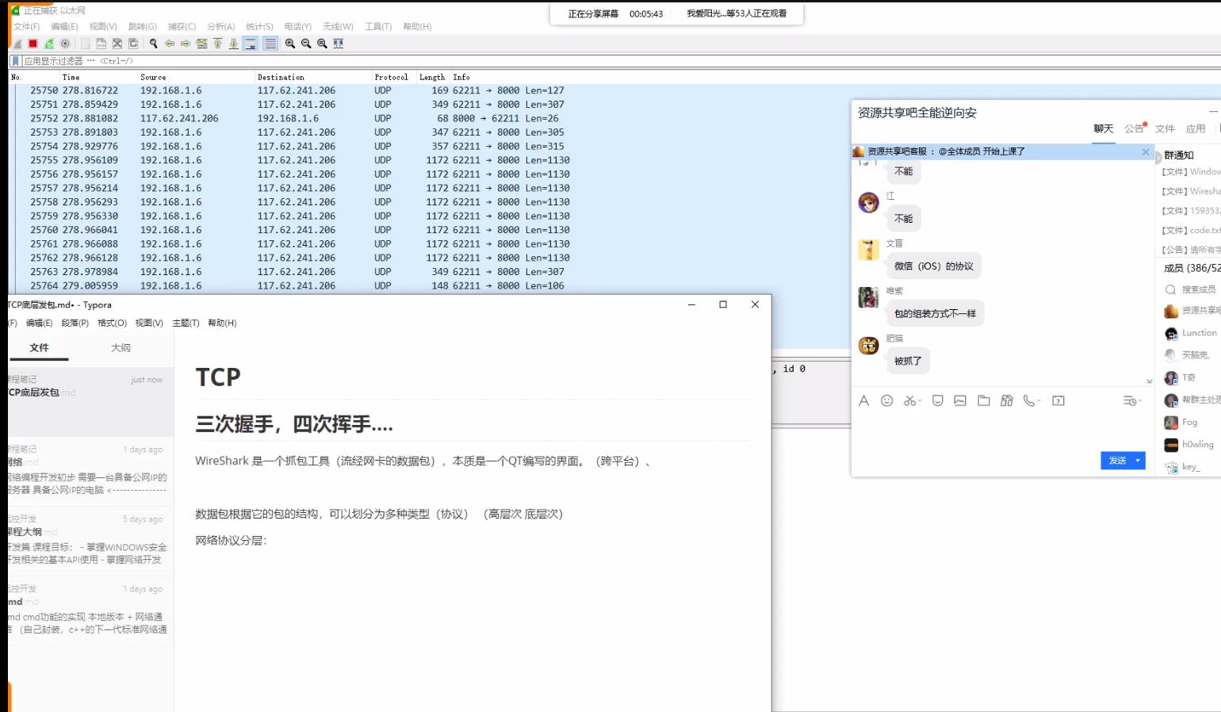
Task: Open Wireshark 跳转(G) menu
Action: tap(143, 26)
